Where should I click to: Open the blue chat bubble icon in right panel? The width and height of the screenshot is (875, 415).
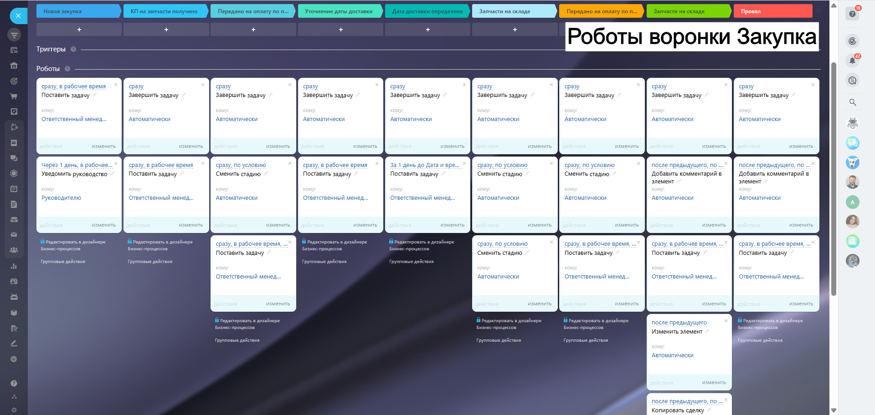(x=853, y=143)
